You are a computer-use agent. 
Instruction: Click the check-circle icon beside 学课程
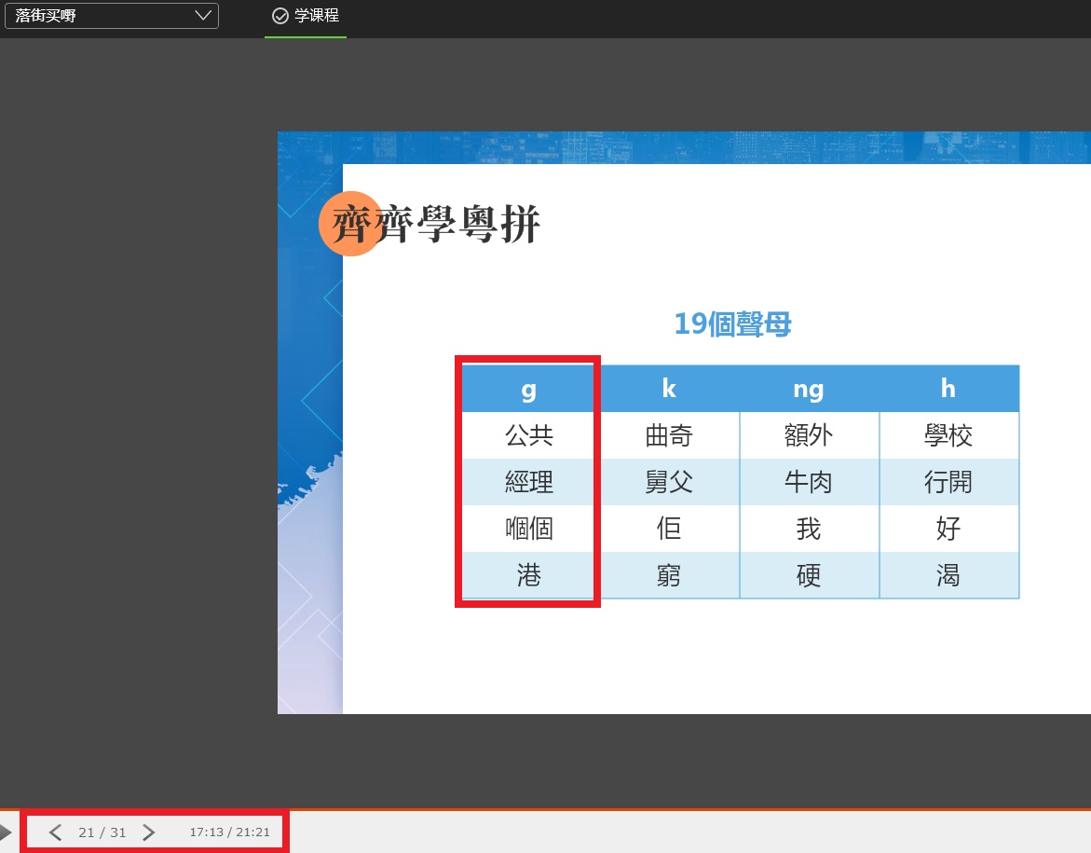pos(280,16)
